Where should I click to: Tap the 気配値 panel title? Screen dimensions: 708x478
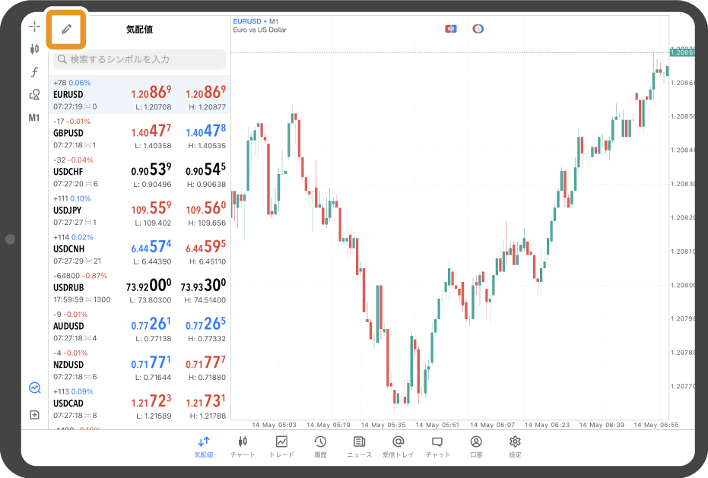click(139, 30)
